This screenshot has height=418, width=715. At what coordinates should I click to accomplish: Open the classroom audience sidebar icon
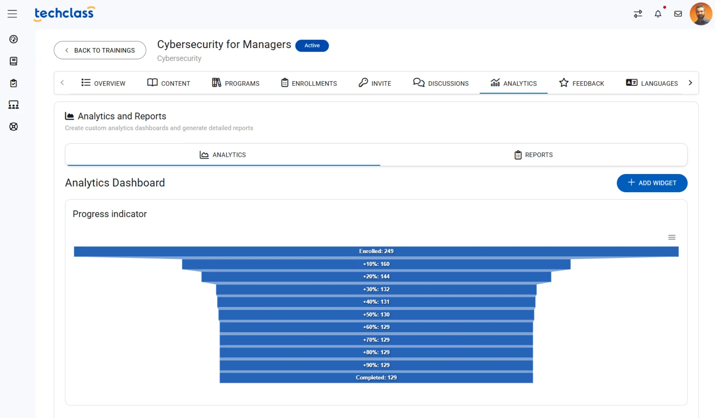(13, 105)
